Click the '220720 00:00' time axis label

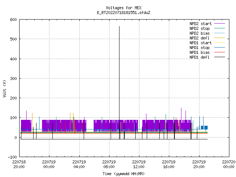point(229,164)
